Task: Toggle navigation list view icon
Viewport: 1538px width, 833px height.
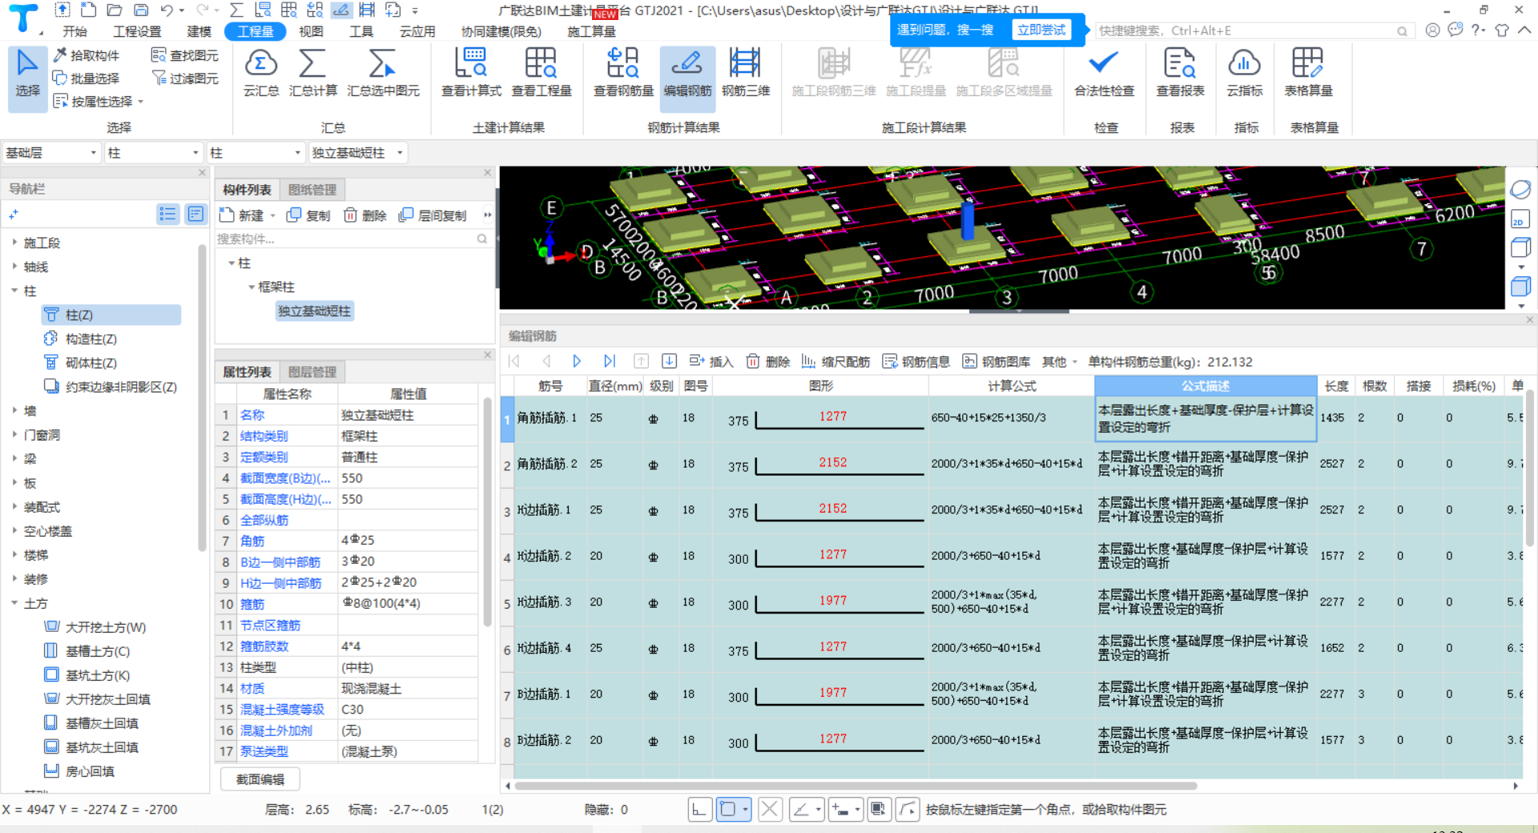Action: click(x=167, y=214)
